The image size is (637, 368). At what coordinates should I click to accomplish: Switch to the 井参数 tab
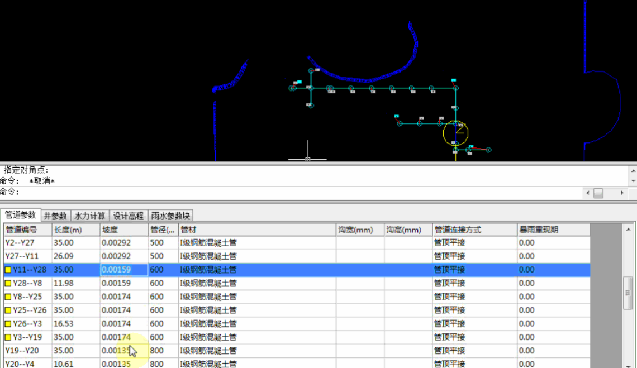coord(55,216)
